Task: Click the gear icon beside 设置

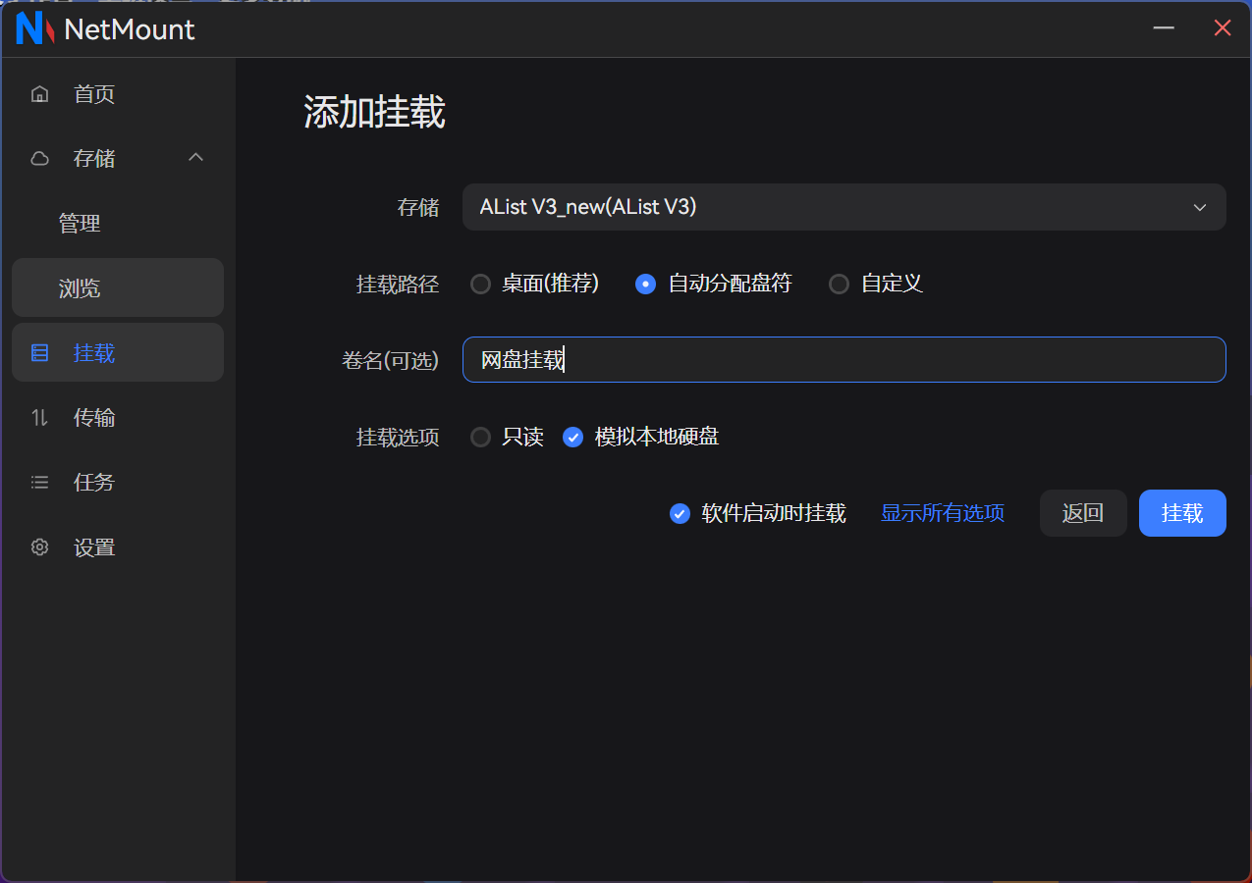Action: tap(40, 547)
